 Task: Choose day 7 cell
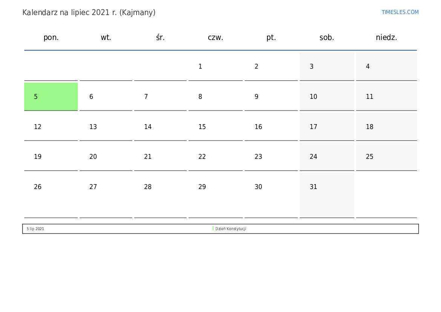tap(160, 97)
